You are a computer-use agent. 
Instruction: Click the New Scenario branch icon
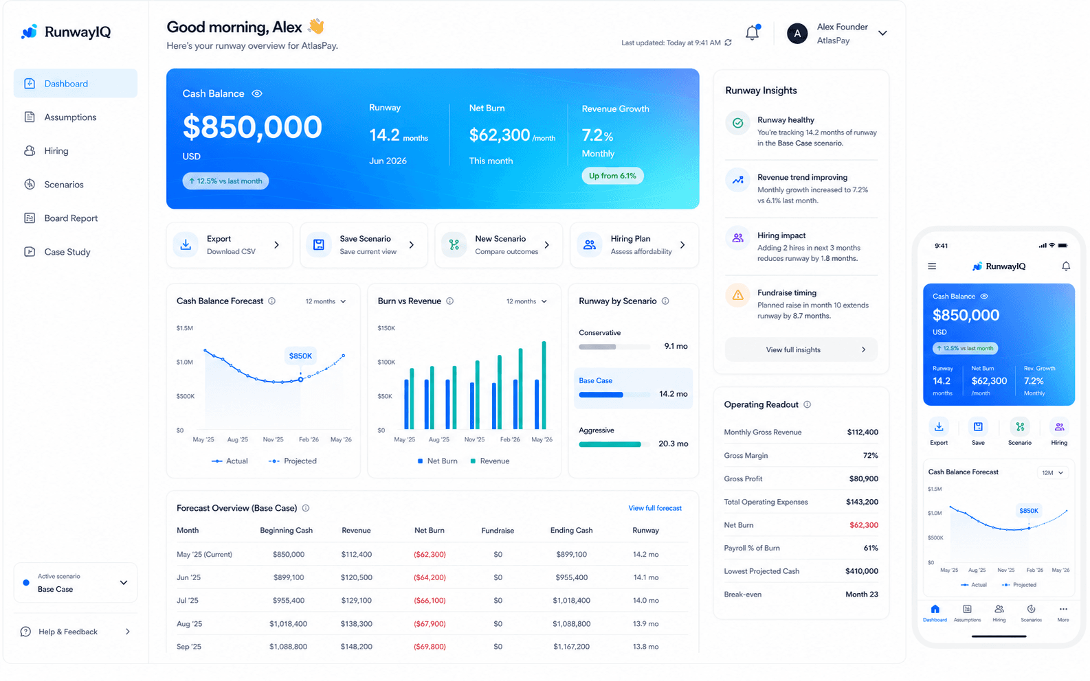pos(454,244)
